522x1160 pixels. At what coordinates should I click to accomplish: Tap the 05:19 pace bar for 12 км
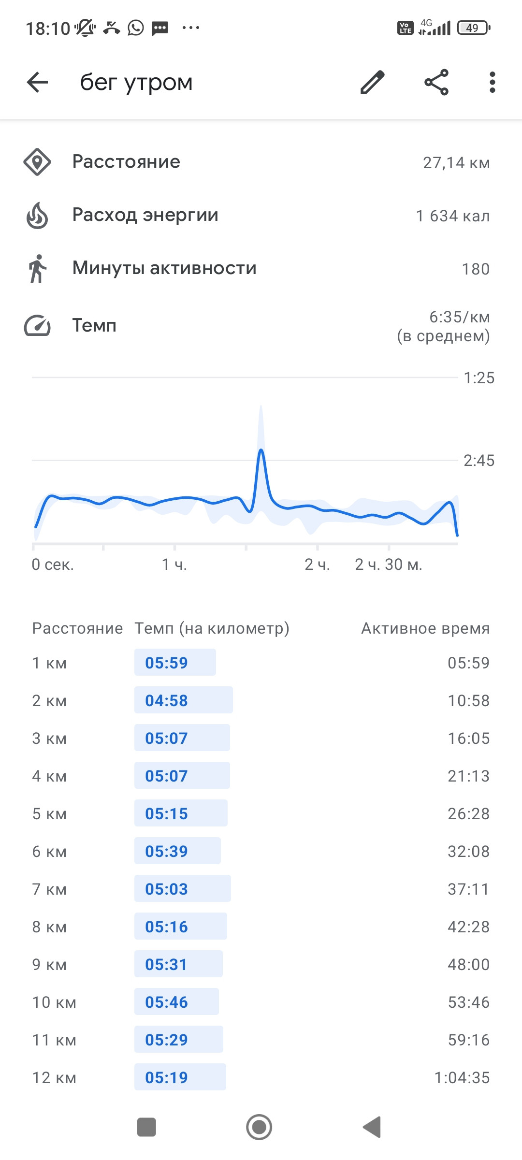tap(180, 1077)
